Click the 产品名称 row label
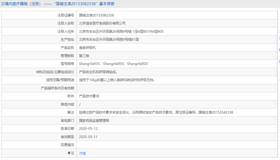This screenshot has width=280, height=160. pos(67,48)
